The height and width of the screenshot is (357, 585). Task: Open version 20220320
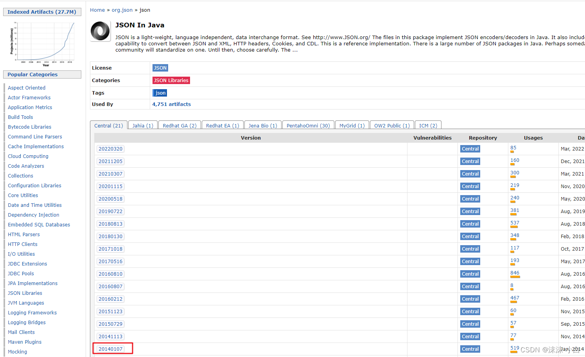111,149
